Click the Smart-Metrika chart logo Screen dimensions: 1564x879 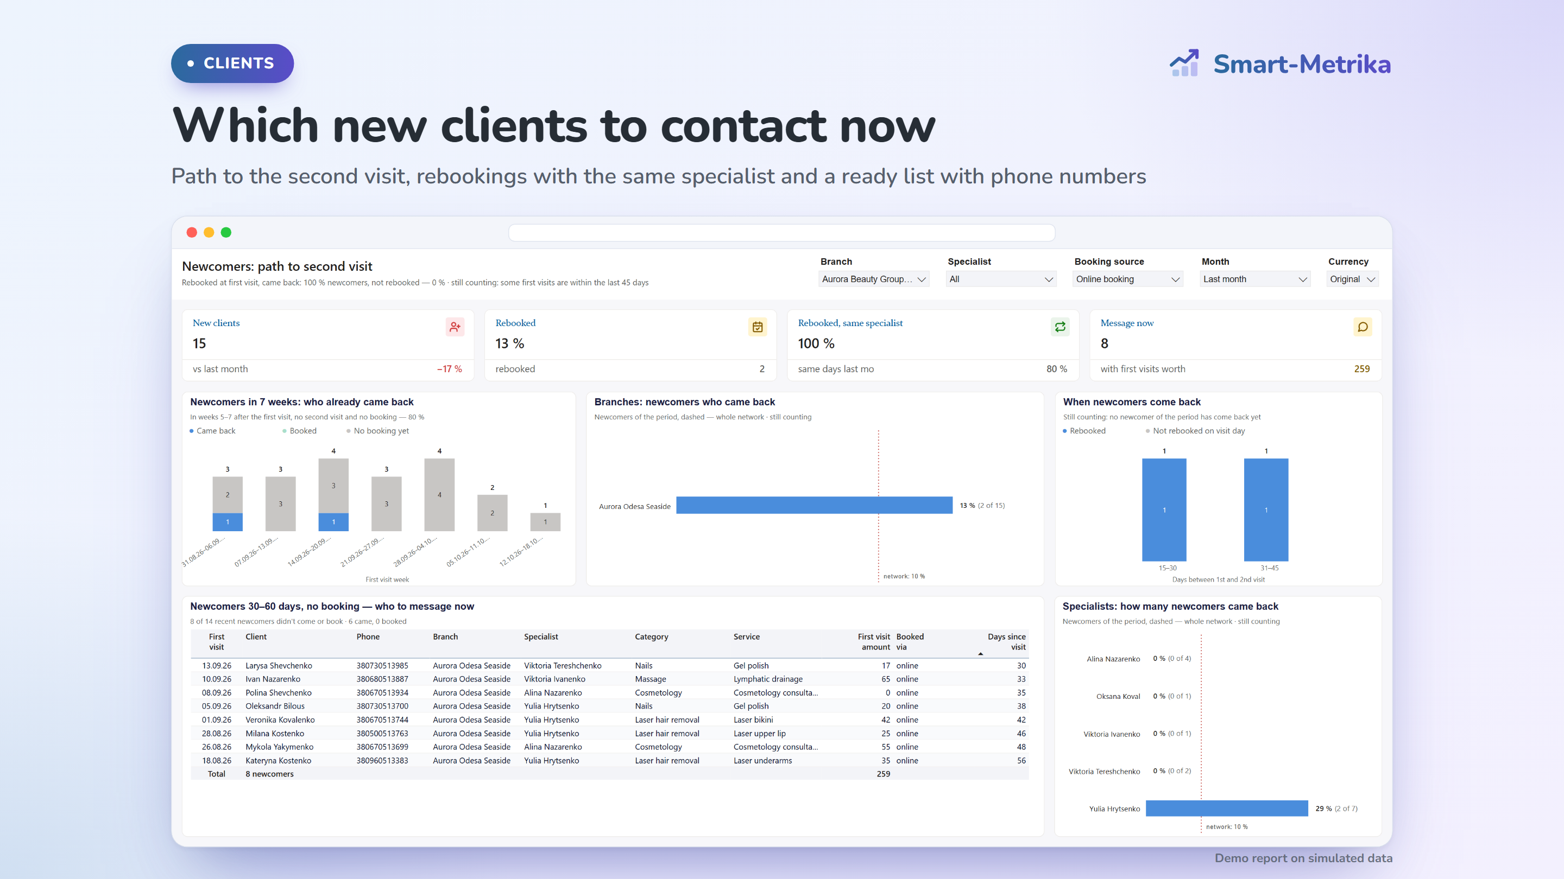[x=1184, y=63]
